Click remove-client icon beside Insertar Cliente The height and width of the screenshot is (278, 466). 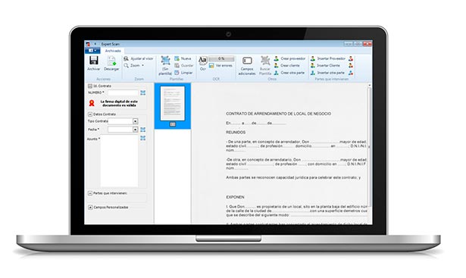pyautogui.click(x=351, y=65)
